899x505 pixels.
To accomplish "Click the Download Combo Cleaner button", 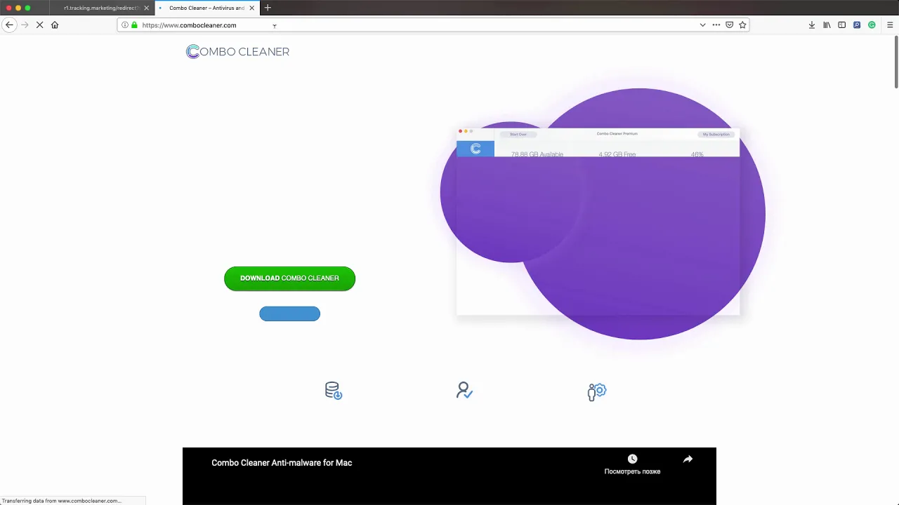I will click(289, 278).
